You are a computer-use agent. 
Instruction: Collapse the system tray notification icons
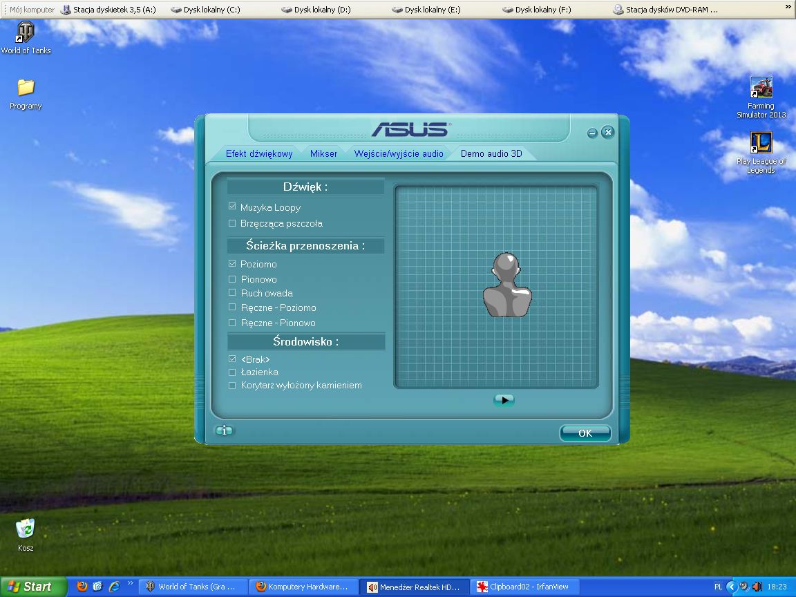click(732, 586)
